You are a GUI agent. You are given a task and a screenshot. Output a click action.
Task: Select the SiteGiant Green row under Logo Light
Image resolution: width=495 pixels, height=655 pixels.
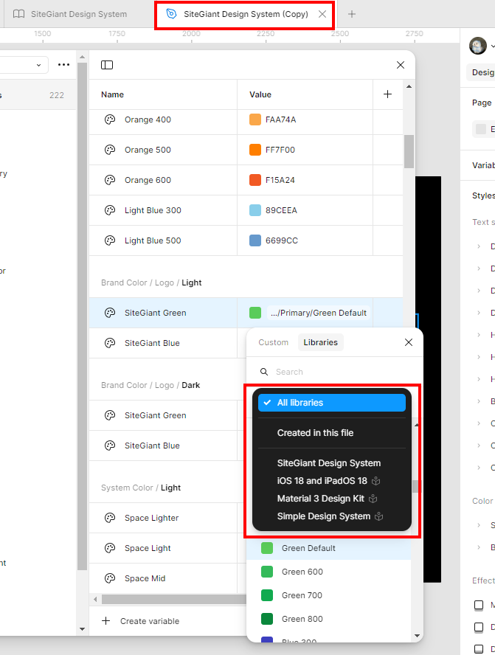pos(246,313)
